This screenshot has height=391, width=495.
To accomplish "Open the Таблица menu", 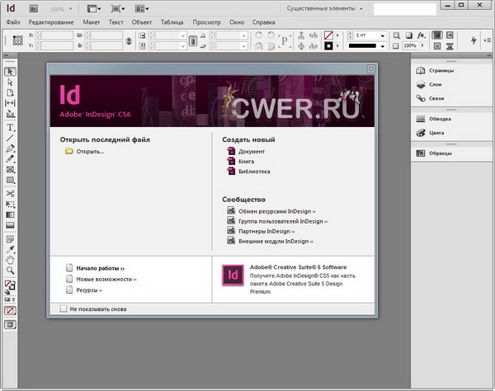I will click(172, 21).
